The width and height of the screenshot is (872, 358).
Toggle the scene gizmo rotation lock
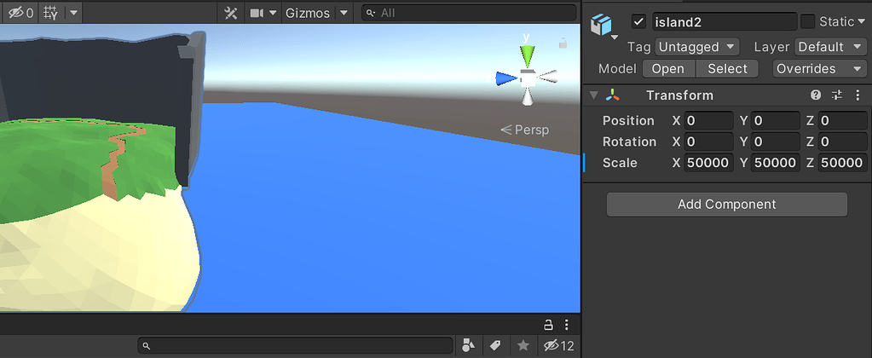pyautogui.click(x=563, y=43)
